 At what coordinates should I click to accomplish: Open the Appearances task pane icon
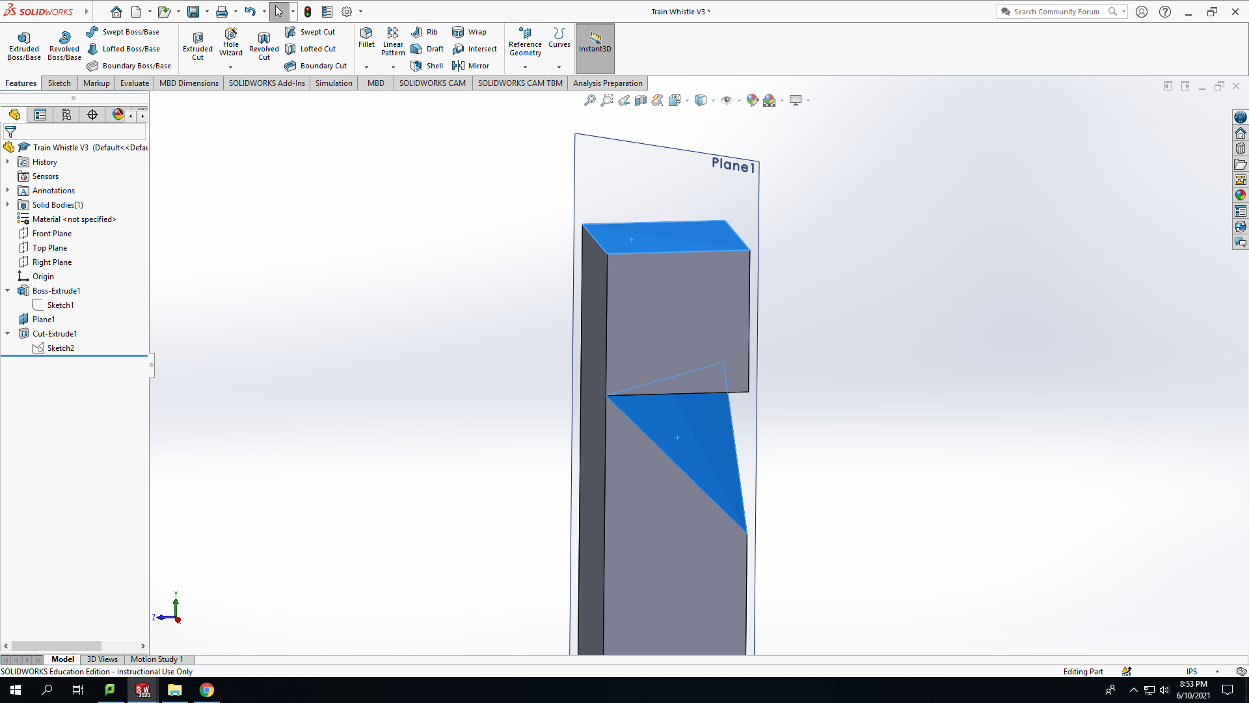tap(1241, 195)
